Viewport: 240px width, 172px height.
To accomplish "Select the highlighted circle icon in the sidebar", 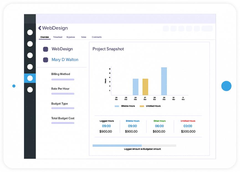I will point(30,78).
